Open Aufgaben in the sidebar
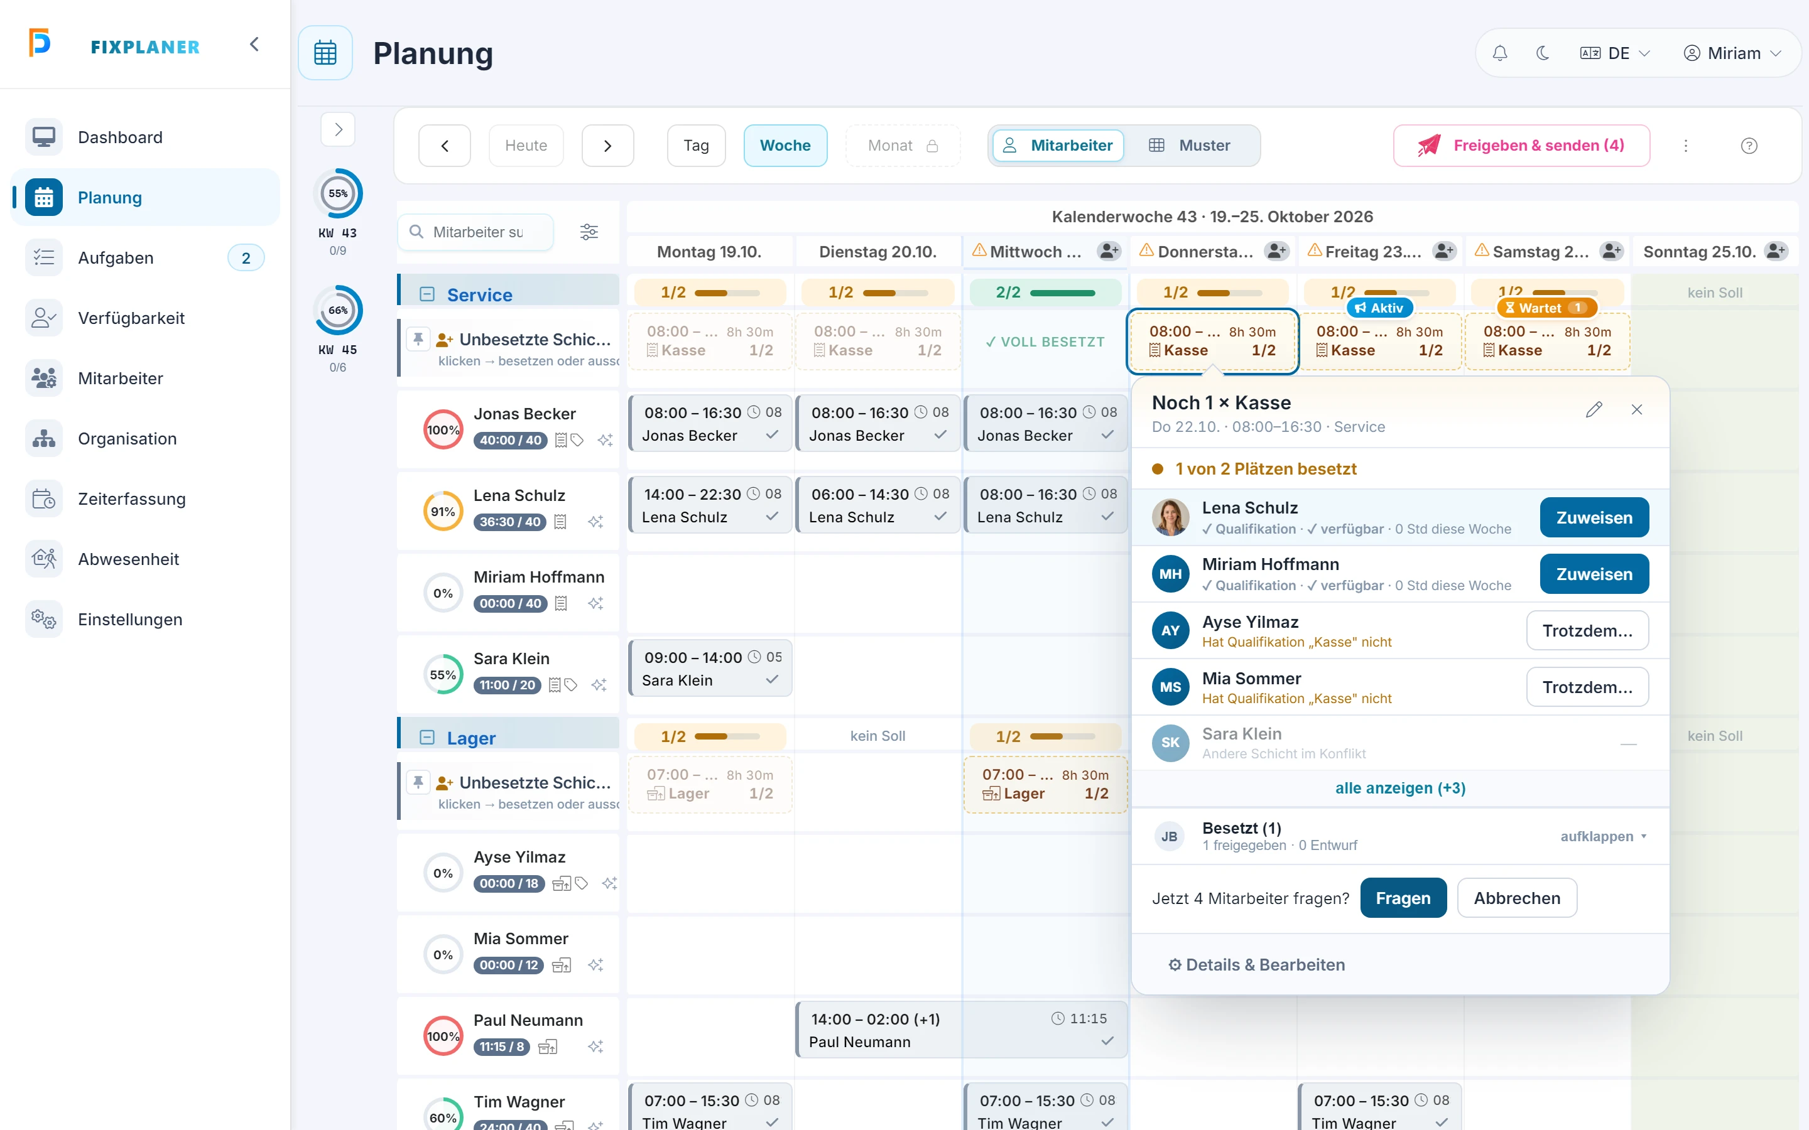Image resolution: width=1809 pixels, height=1130 pixels. tap(146, 258)
